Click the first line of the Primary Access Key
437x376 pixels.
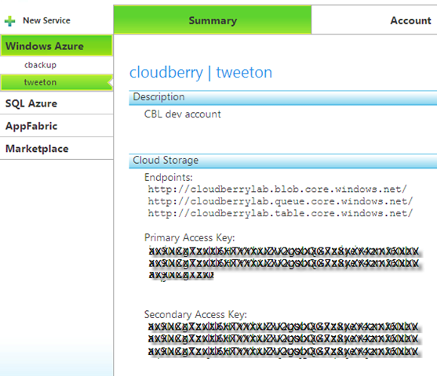pyautogui.click(x=284, y=251)
